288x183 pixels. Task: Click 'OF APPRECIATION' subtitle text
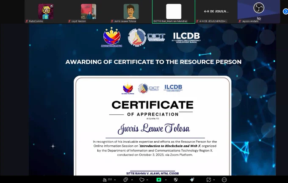[153, 114]
